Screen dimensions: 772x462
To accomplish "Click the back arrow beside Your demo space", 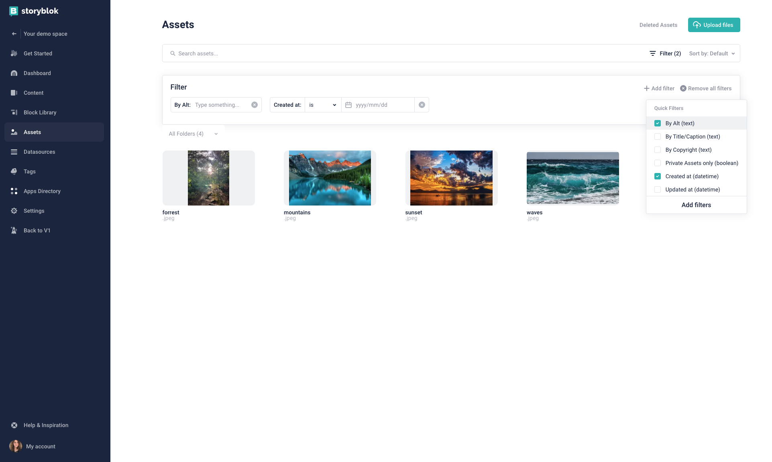I will 14,34.
